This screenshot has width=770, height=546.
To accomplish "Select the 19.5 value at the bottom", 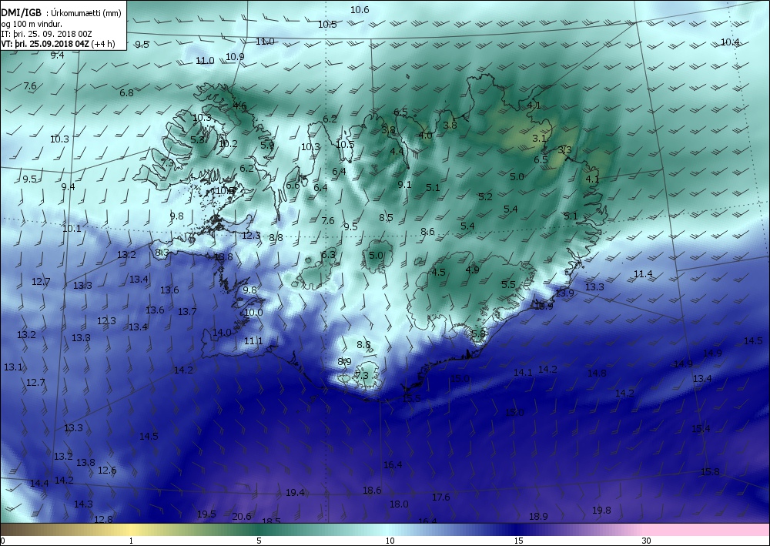I will 206,514.
